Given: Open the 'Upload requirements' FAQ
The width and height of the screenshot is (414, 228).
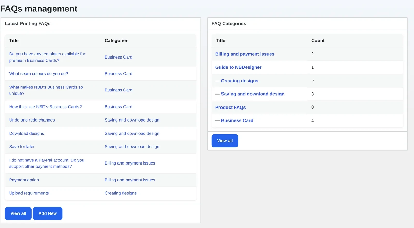Looking at the screenshot, I should coord(29,193).
